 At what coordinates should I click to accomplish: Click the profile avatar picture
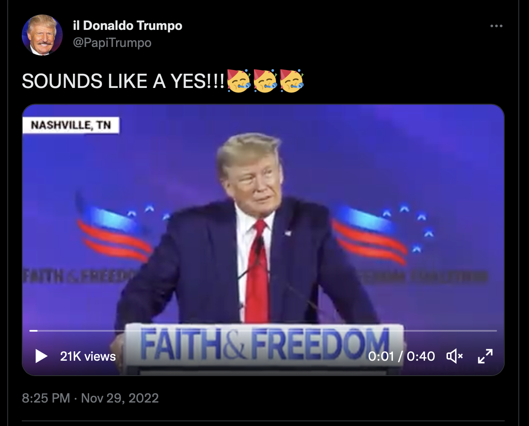point(42,35)
